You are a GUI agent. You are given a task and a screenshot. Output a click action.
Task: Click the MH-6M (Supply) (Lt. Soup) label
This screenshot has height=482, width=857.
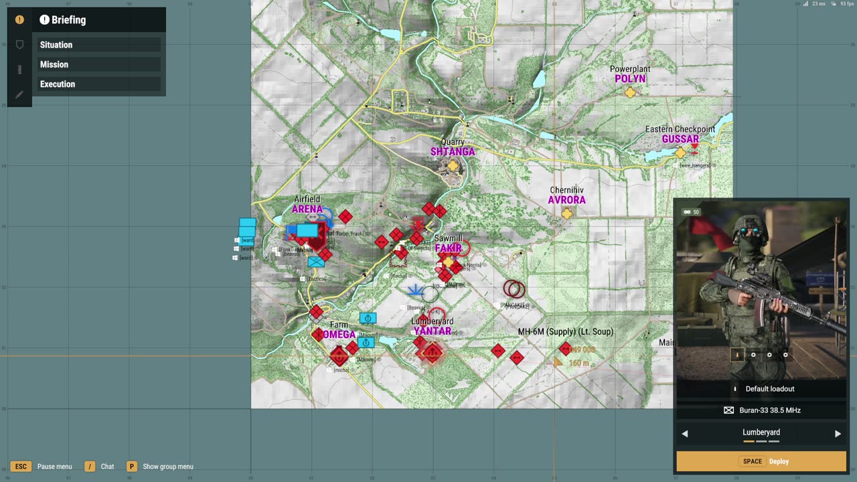point(566,332)
